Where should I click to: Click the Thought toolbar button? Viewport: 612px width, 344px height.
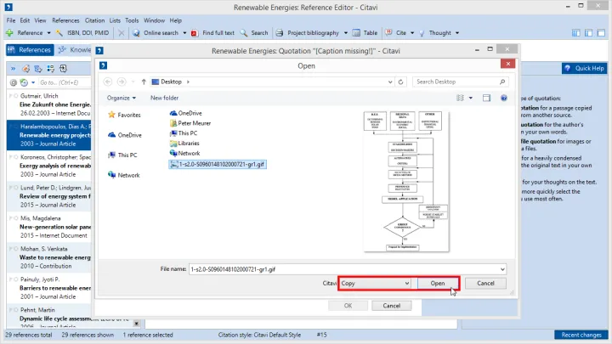(x=435, y=33)
